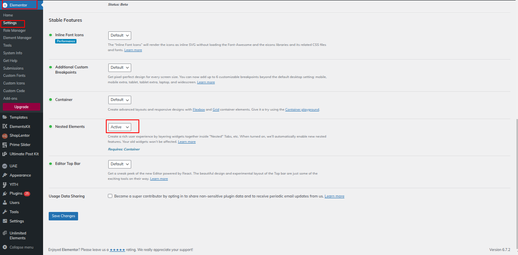Open the Additional Custom Breakpoints dropdown

[120, 68]
